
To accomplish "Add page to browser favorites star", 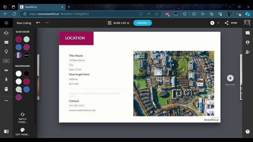I will 157,14.
